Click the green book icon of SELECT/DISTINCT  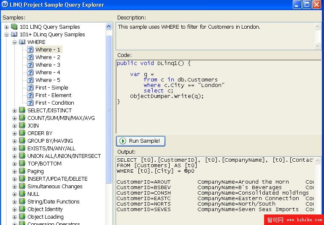[x=22, y=110]
